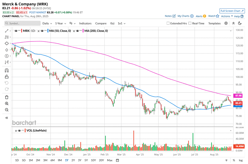Toggle log scale on price axis
The width and height of the screenshot is (248, 164).
(x=241, y=160)
